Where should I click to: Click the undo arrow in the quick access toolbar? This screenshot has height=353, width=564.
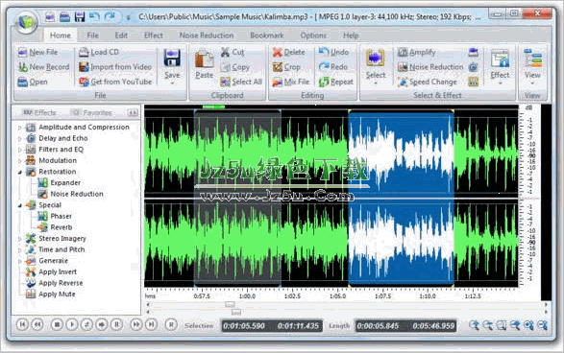coord(94,16)
